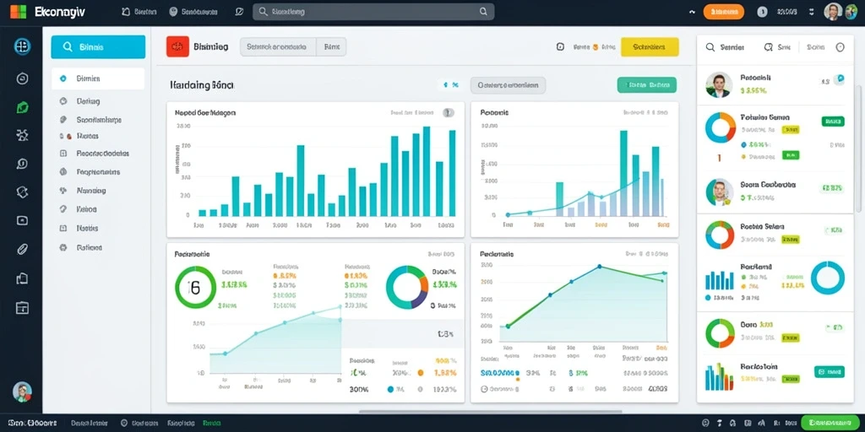Click the cyan search button above navigation list
This screenshot has width=865, height=432.
[x=98, y=47]
